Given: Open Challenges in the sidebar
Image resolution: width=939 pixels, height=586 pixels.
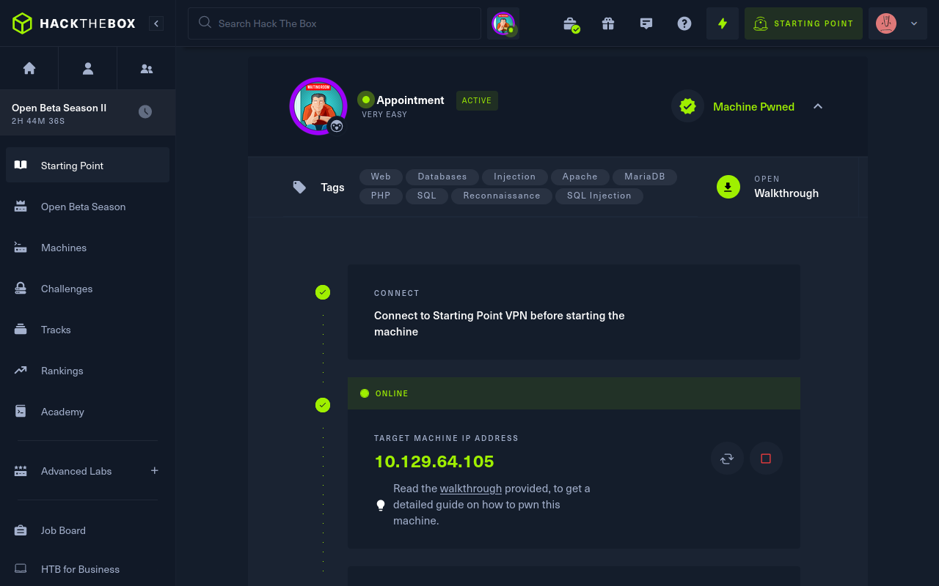Looking at the screenshot, I should (87, 289).
